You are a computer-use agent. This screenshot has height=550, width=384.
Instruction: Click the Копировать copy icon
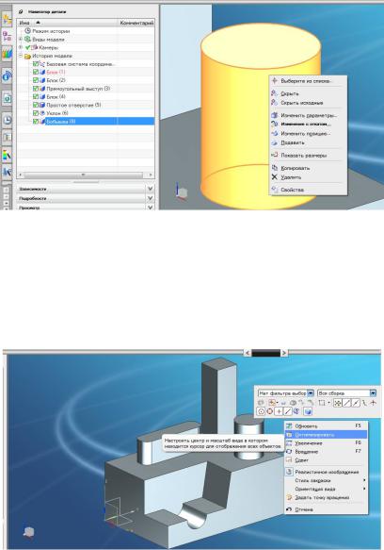(275, 168)
